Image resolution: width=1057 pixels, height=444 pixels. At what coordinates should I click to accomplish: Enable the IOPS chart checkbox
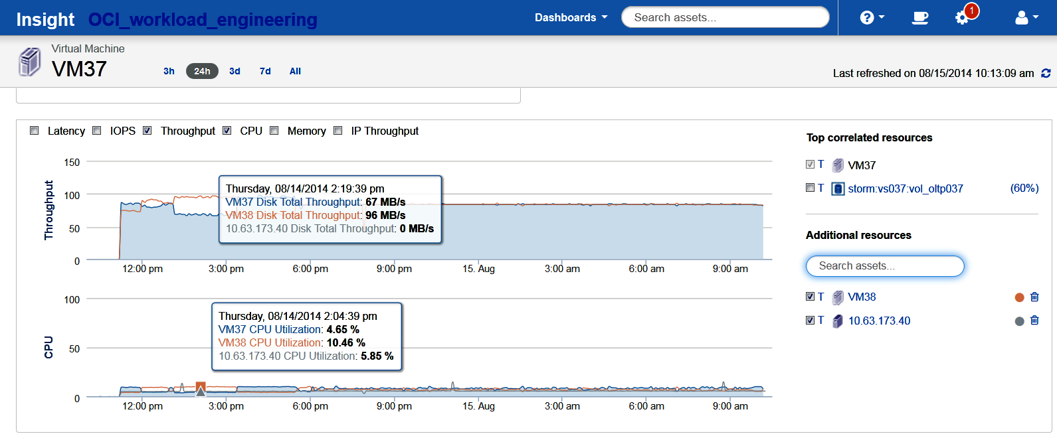click(97, 131)
